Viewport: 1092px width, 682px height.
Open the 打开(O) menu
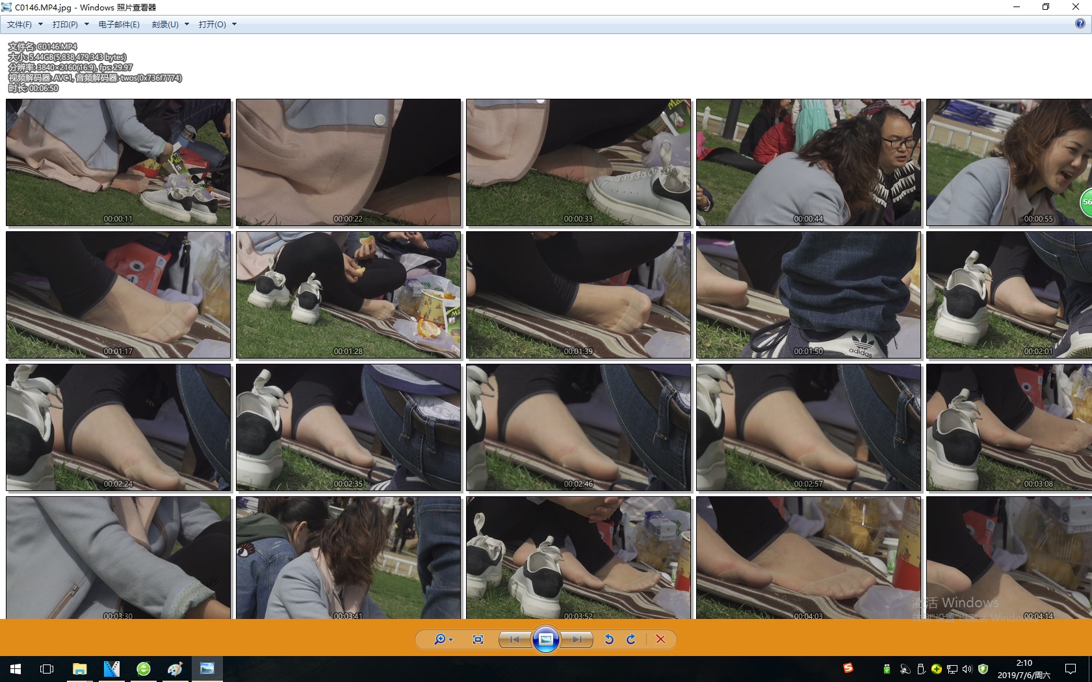pos(218,24)
